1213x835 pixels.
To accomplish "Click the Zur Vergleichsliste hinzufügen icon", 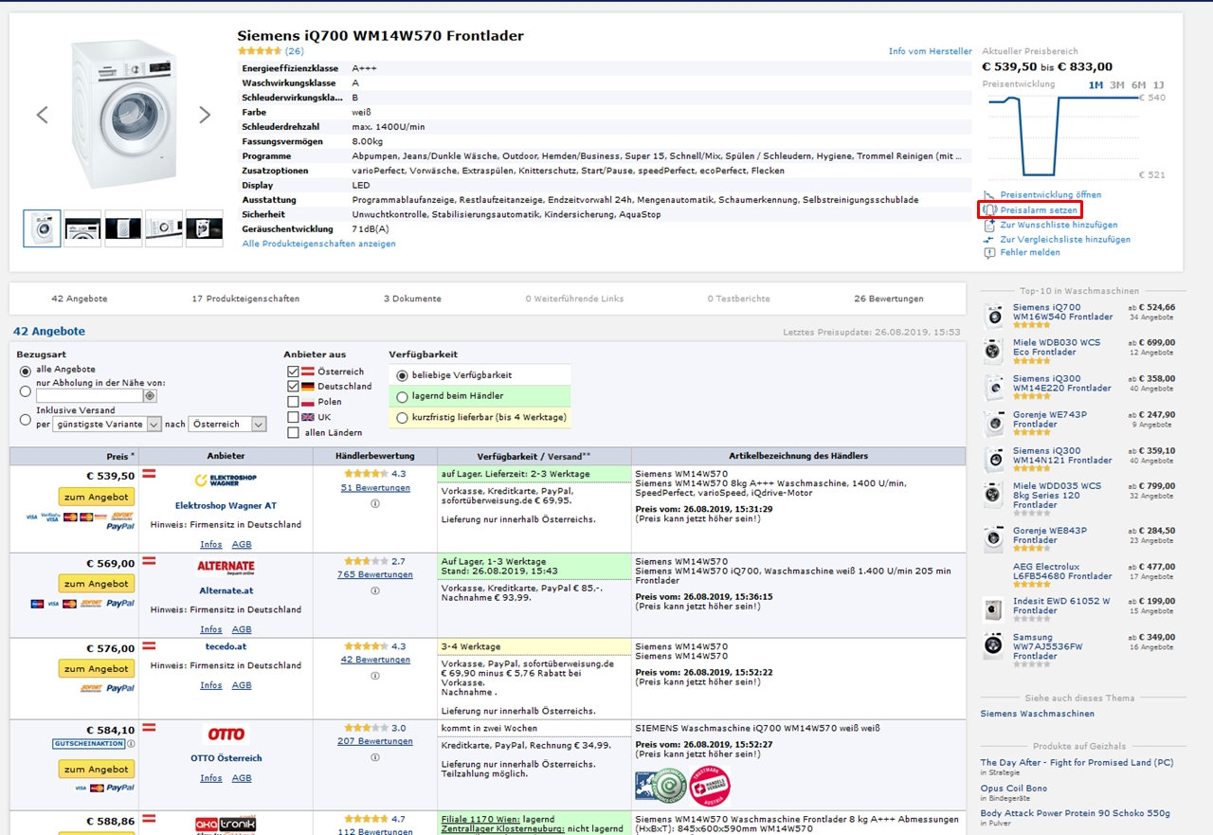I will [x=990, y=240].
